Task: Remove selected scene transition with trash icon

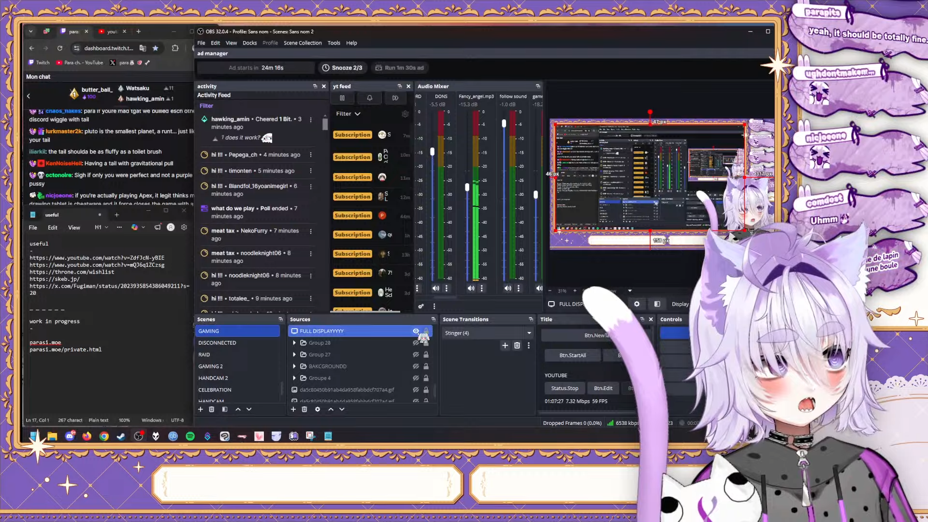Action: point(517,346)
